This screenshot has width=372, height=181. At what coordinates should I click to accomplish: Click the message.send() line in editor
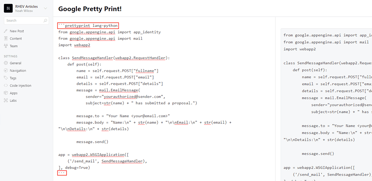tap(92, 142)
